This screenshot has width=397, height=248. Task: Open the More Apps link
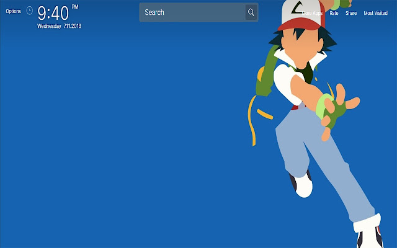312,13
